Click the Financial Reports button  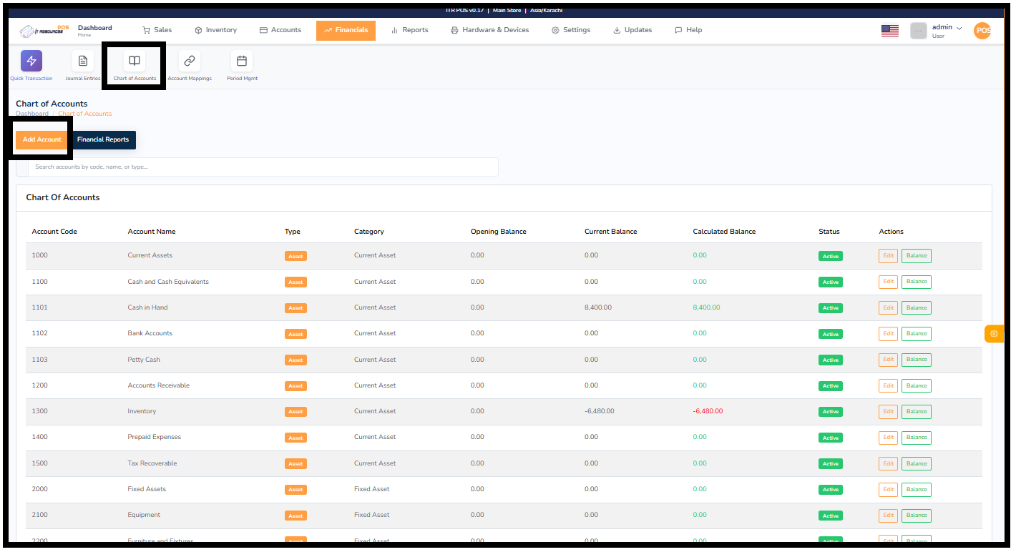tap(103, 139)
